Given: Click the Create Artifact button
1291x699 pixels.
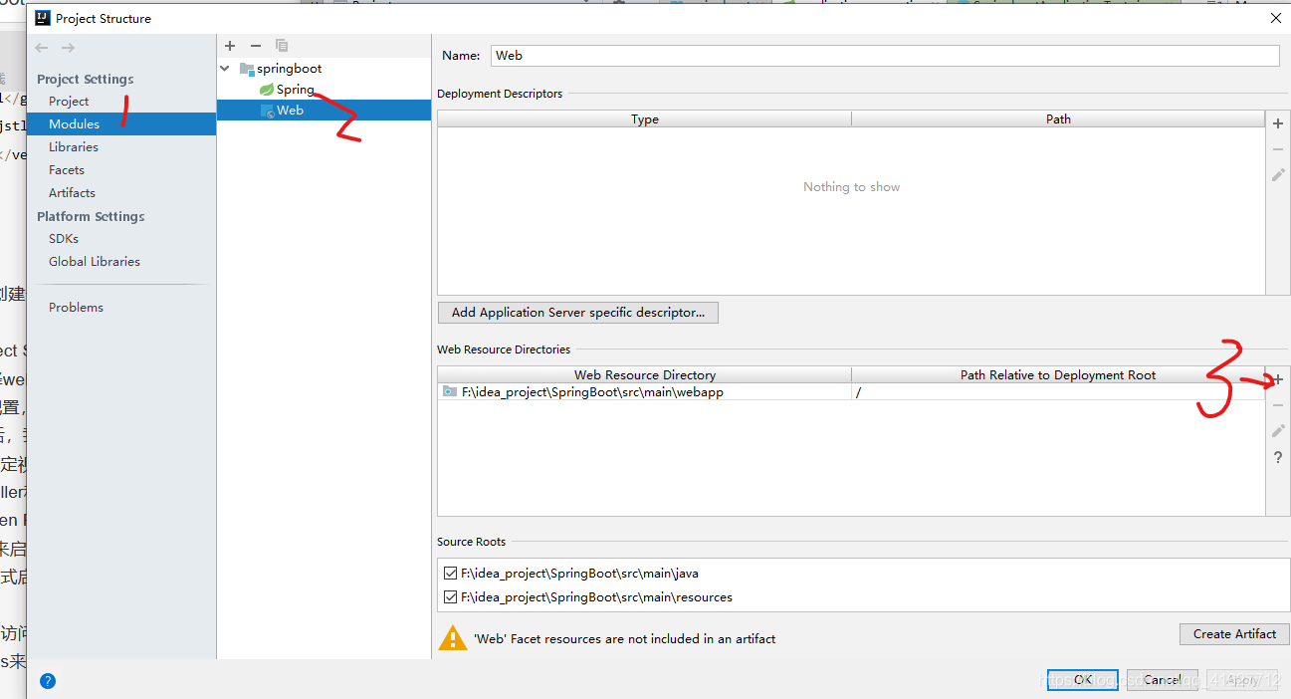Looking at the screenshot, I should [x=1234, y=634].
